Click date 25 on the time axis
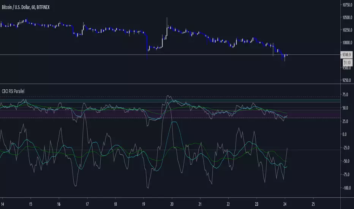 (313, 204)
